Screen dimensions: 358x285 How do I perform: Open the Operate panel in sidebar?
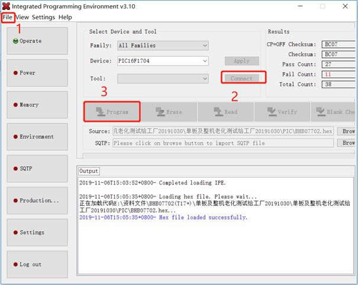click(x=37, y=41)
